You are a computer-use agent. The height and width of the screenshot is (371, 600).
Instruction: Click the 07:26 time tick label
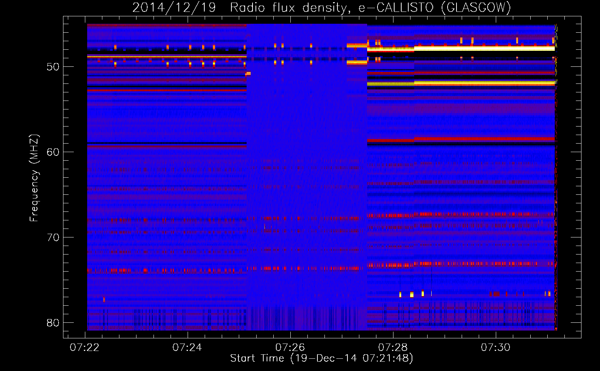(x=290, y=348)
